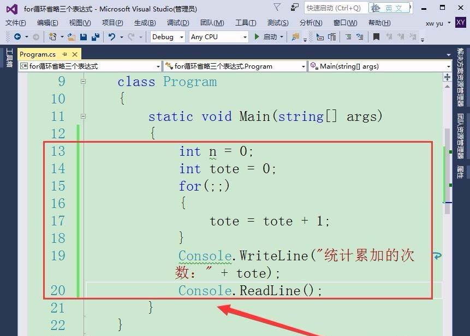Screen dimensions: 470x336
Task: Collapse the class Program outline on line 9
Action: click(x=84, y=81)
